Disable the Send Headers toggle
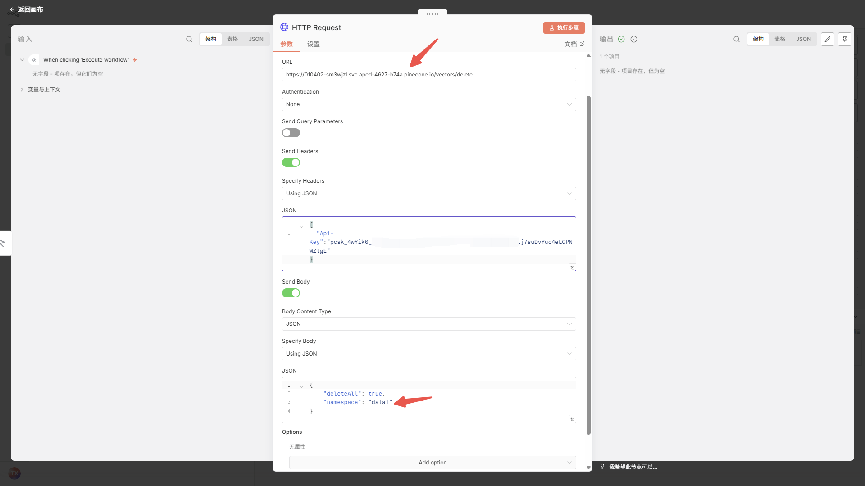 [x=291, y=162]
